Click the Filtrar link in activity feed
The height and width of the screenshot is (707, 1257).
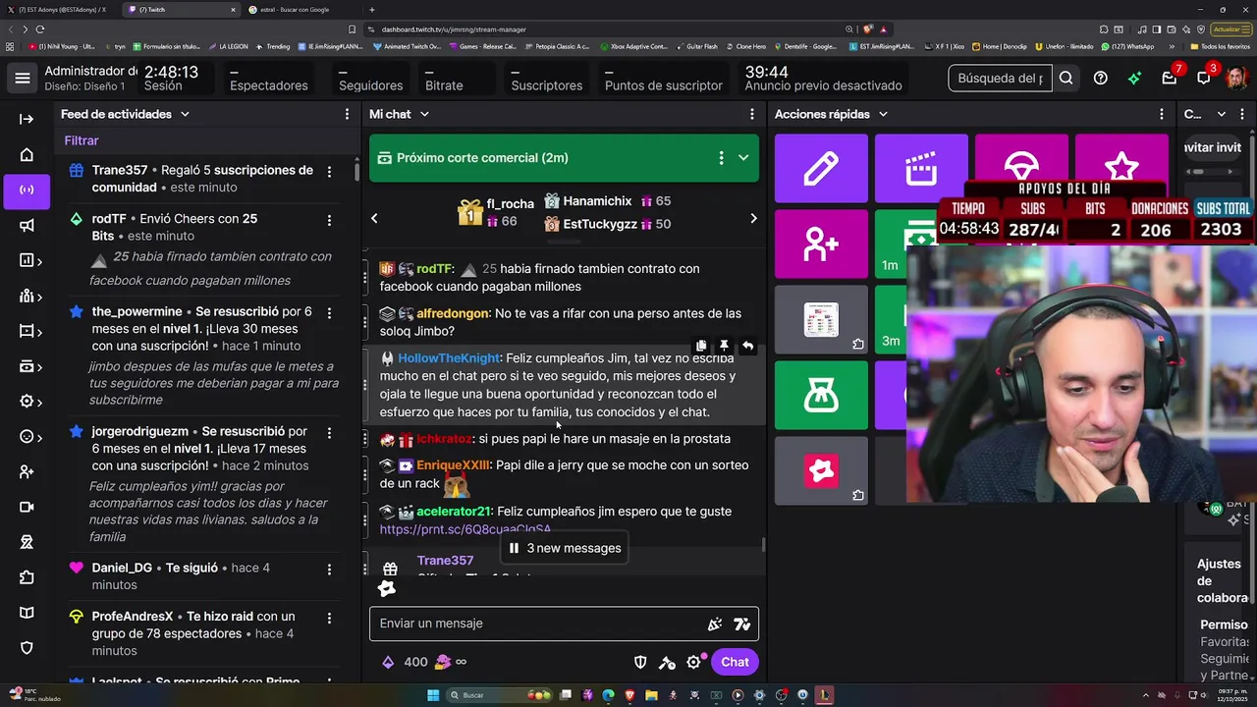(82, 141)
